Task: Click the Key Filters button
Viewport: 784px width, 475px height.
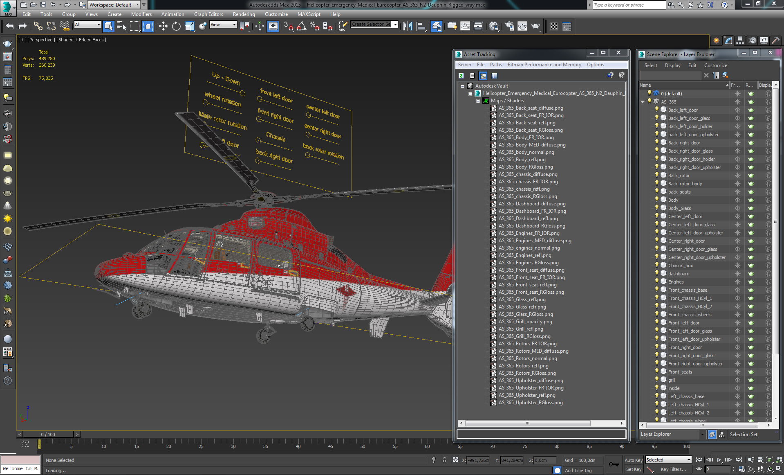Action: (x=673, y=469)
